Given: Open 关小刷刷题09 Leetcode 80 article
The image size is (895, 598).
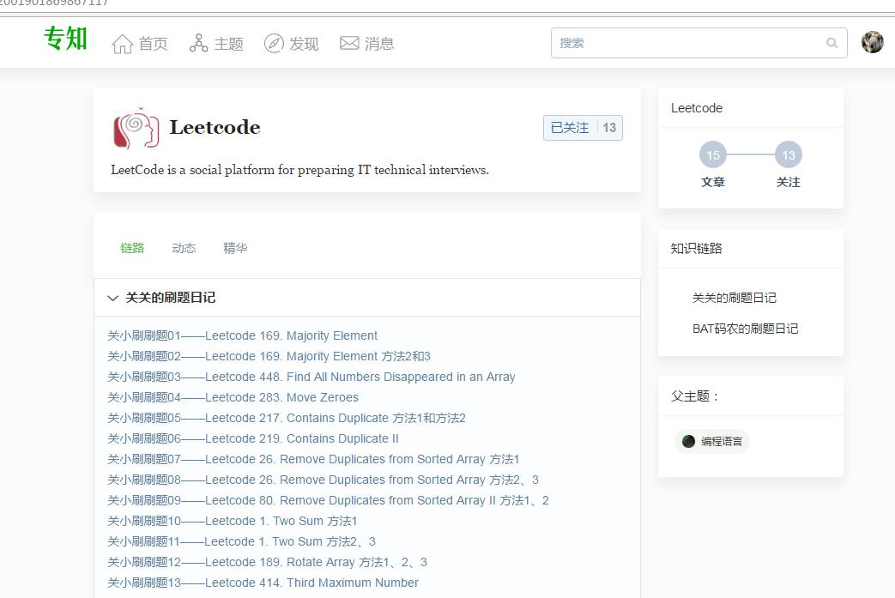Looking at the screenshot, I should (x=328, y=500).
